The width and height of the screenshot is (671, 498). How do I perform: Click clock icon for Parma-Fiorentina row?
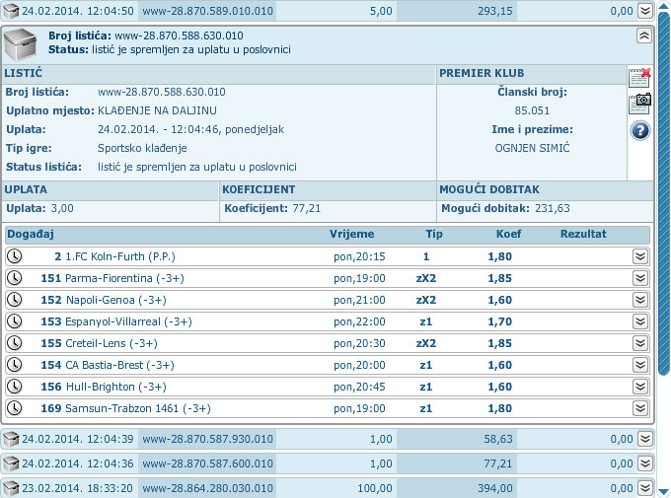[15, 278]
